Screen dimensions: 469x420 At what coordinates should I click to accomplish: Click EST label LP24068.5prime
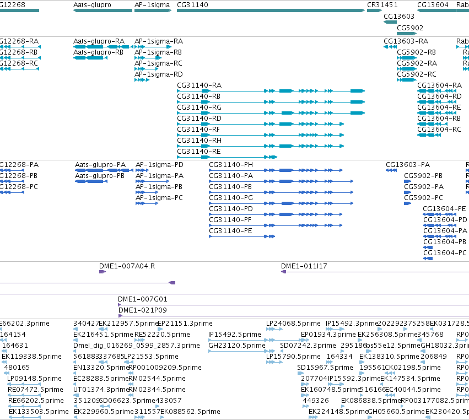pos(293,324)
